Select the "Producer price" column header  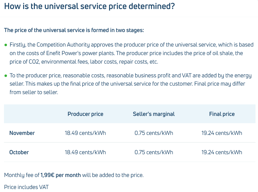click(x=85, y=114)
